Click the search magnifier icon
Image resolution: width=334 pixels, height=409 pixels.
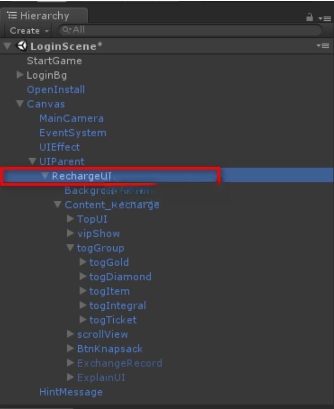pos(65,30)
